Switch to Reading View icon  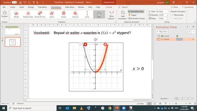pyautogui.click(x=160, y=104)
